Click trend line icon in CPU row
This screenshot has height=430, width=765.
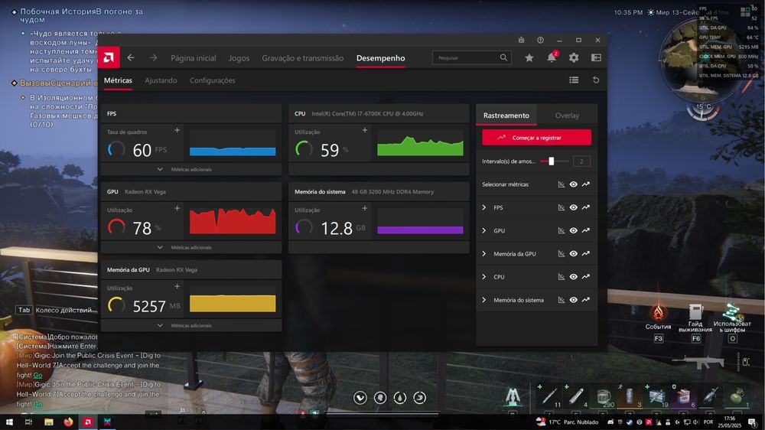click(x=585, y=277)
